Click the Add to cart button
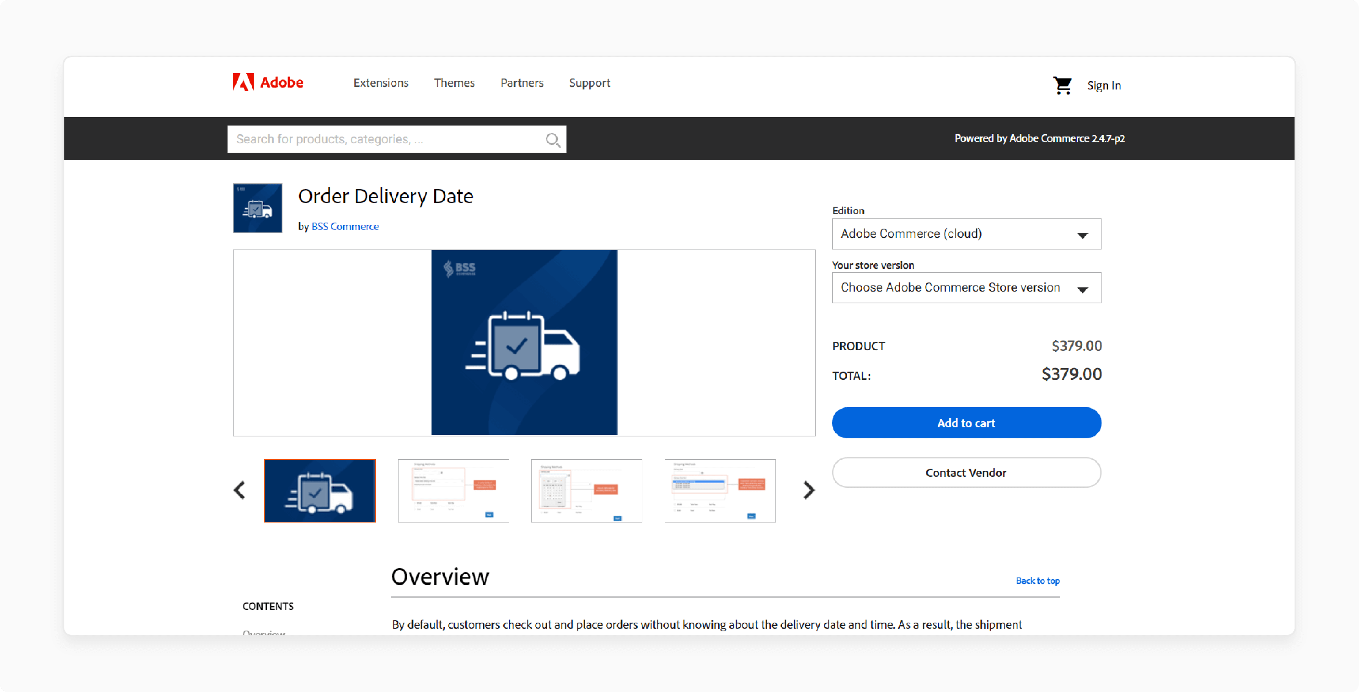The image size is (1359, 692). (967, 423)
